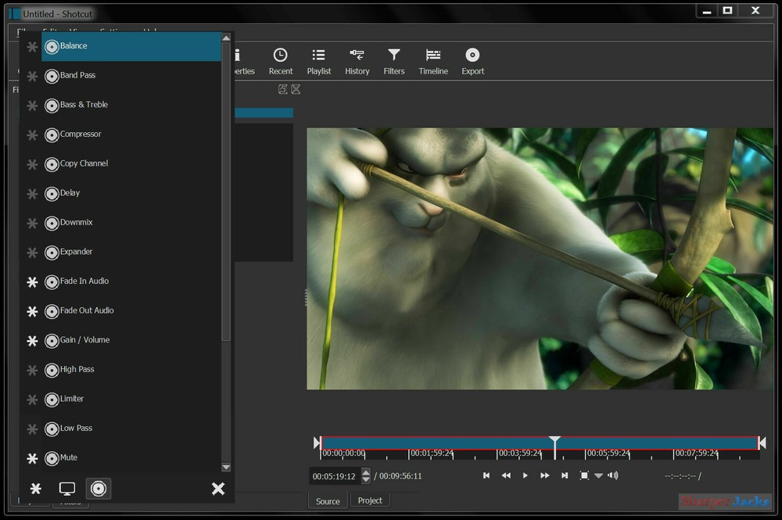782x520 pixels.
Task: Open the Recent panel
Action: click(x=281, y=61)
